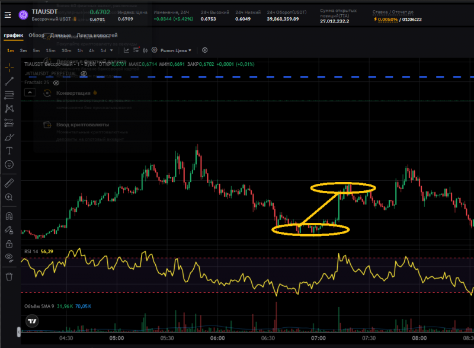This screenshot has height=348, width=474.
Task: Toggle stay-in-drawing-mode pencil lock
Action: tap(9, 230)
